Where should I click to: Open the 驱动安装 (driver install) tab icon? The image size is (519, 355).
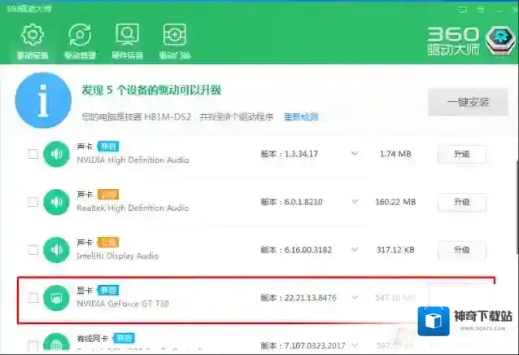click(33, 37)
